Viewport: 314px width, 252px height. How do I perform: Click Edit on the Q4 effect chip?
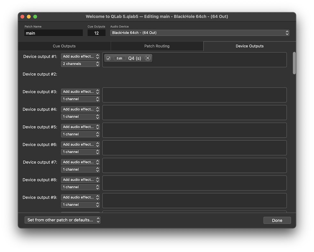coord(119,58)
